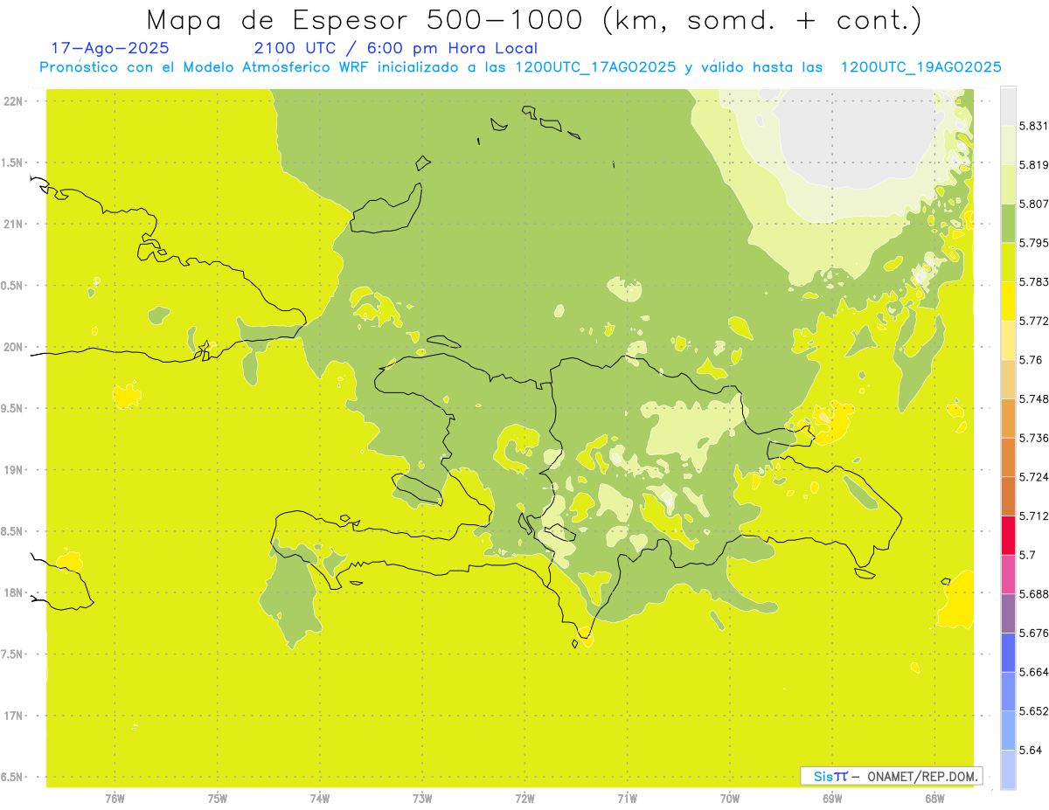Pick the legend swatch between 5.783 and 5.795
This screenshot has width=1049, height=810.
point(1008,261)
